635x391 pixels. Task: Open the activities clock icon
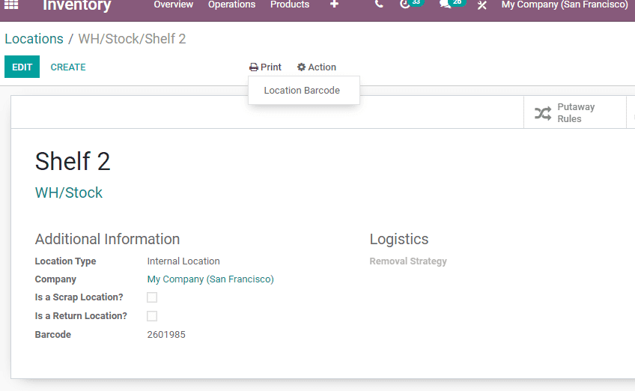(x=404, y=4)
